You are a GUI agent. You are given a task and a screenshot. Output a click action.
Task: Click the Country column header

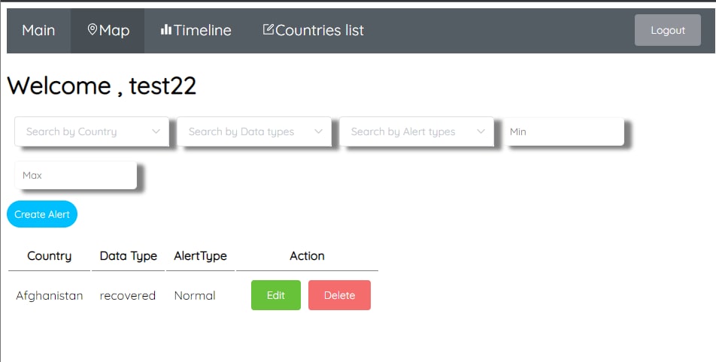tap(50, 256)
